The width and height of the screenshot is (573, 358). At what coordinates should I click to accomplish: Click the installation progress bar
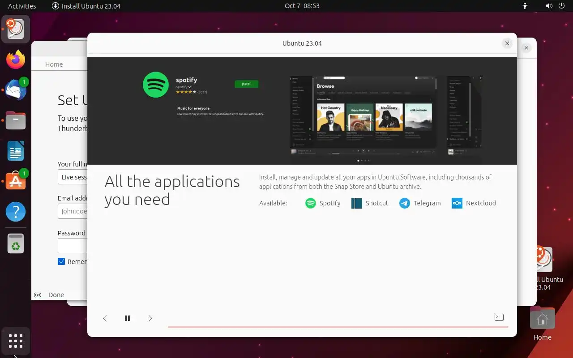coord(338,327)
